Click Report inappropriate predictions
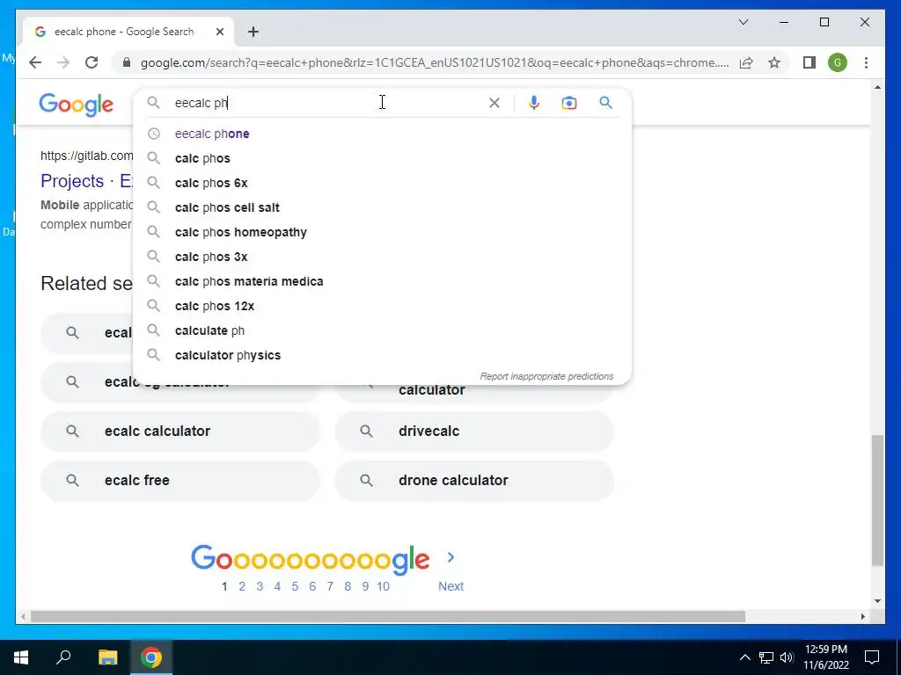 click(x=546, y=376)
